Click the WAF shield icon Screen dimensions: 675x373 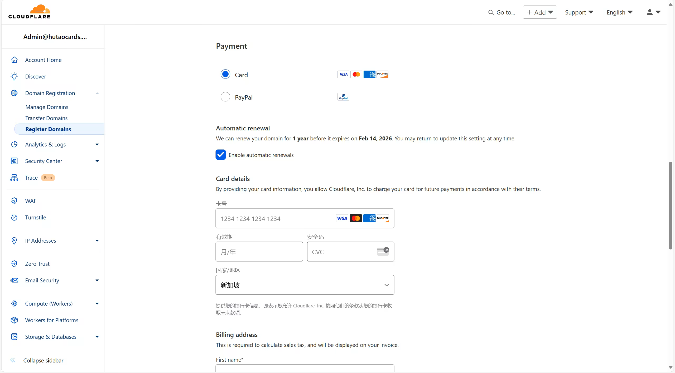point(14,201)
